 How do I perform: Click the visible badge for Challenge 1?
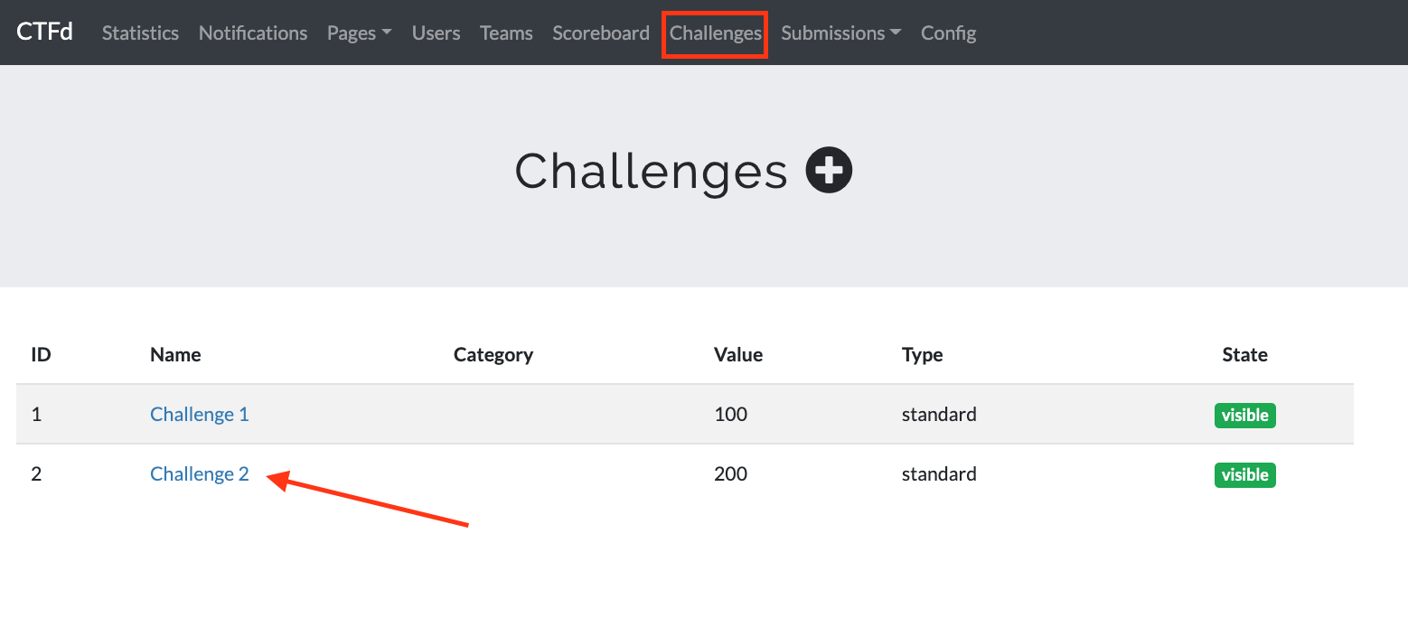pyautogui.click(x=1244, y=416)
